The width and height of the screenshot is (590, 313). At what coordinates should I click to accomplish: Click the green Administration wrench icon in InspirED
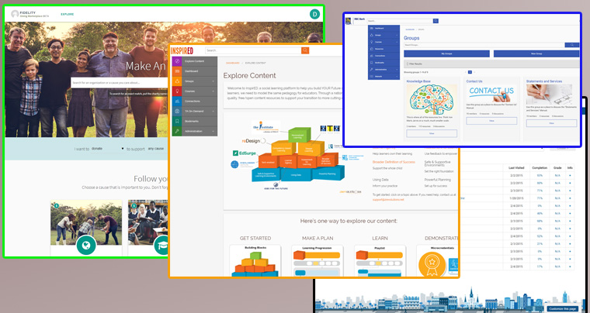point(177,132)
